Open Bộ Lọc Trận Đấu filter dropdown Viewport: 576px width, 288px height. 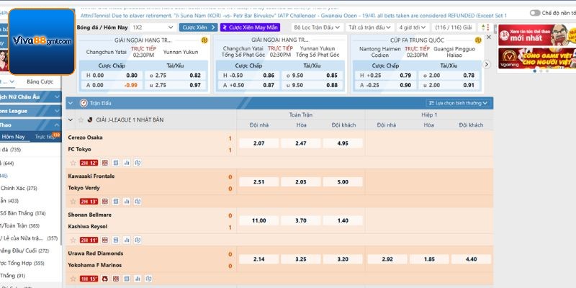pos(318,27)
